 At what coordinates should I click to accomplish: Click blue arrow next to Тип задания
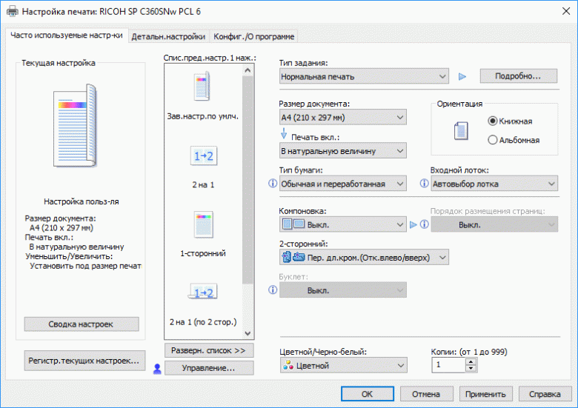pos(462,76)
